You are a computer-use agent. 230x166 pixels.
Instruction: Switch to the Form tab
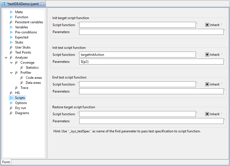pyautogui.click(x=6, y=162)
